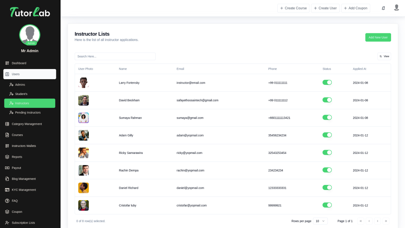
Task: Disable Larry Fortensky's status toggle
Action: 327,83
